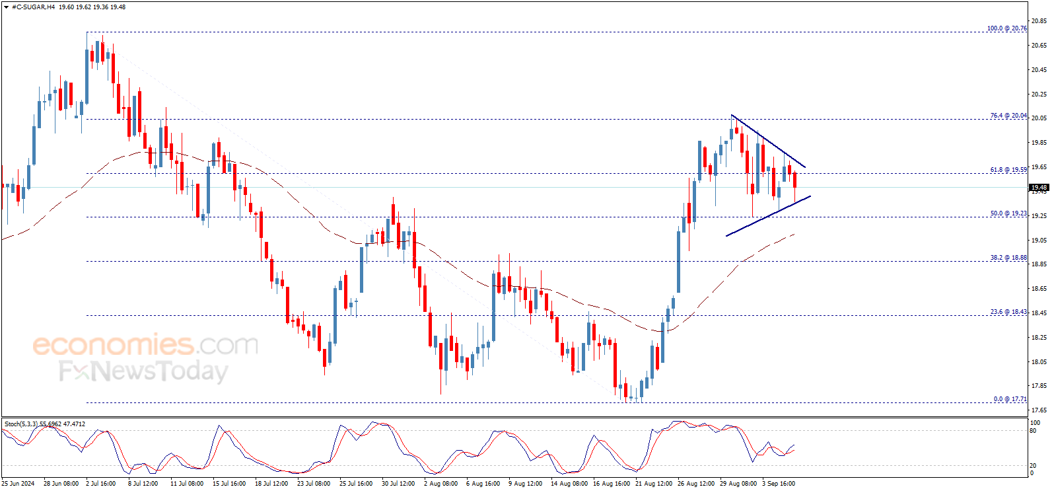Click the lower ascending triangle trendline

[768, 216]
